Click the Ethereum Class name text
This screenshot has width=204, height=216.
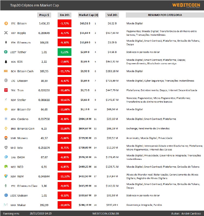[27, 186]
